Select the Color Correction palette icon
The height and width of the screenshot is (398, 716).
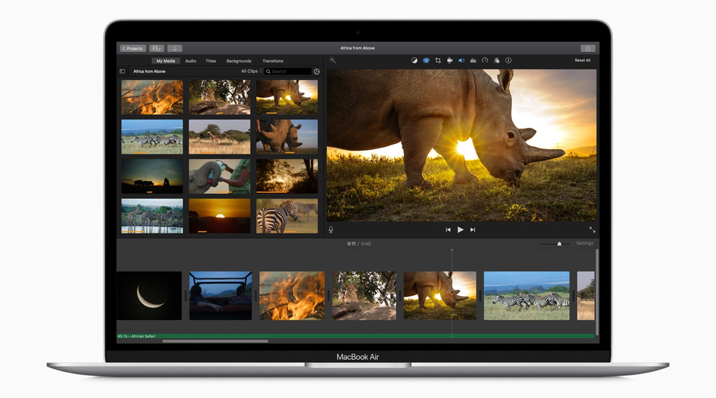(426, 60)
